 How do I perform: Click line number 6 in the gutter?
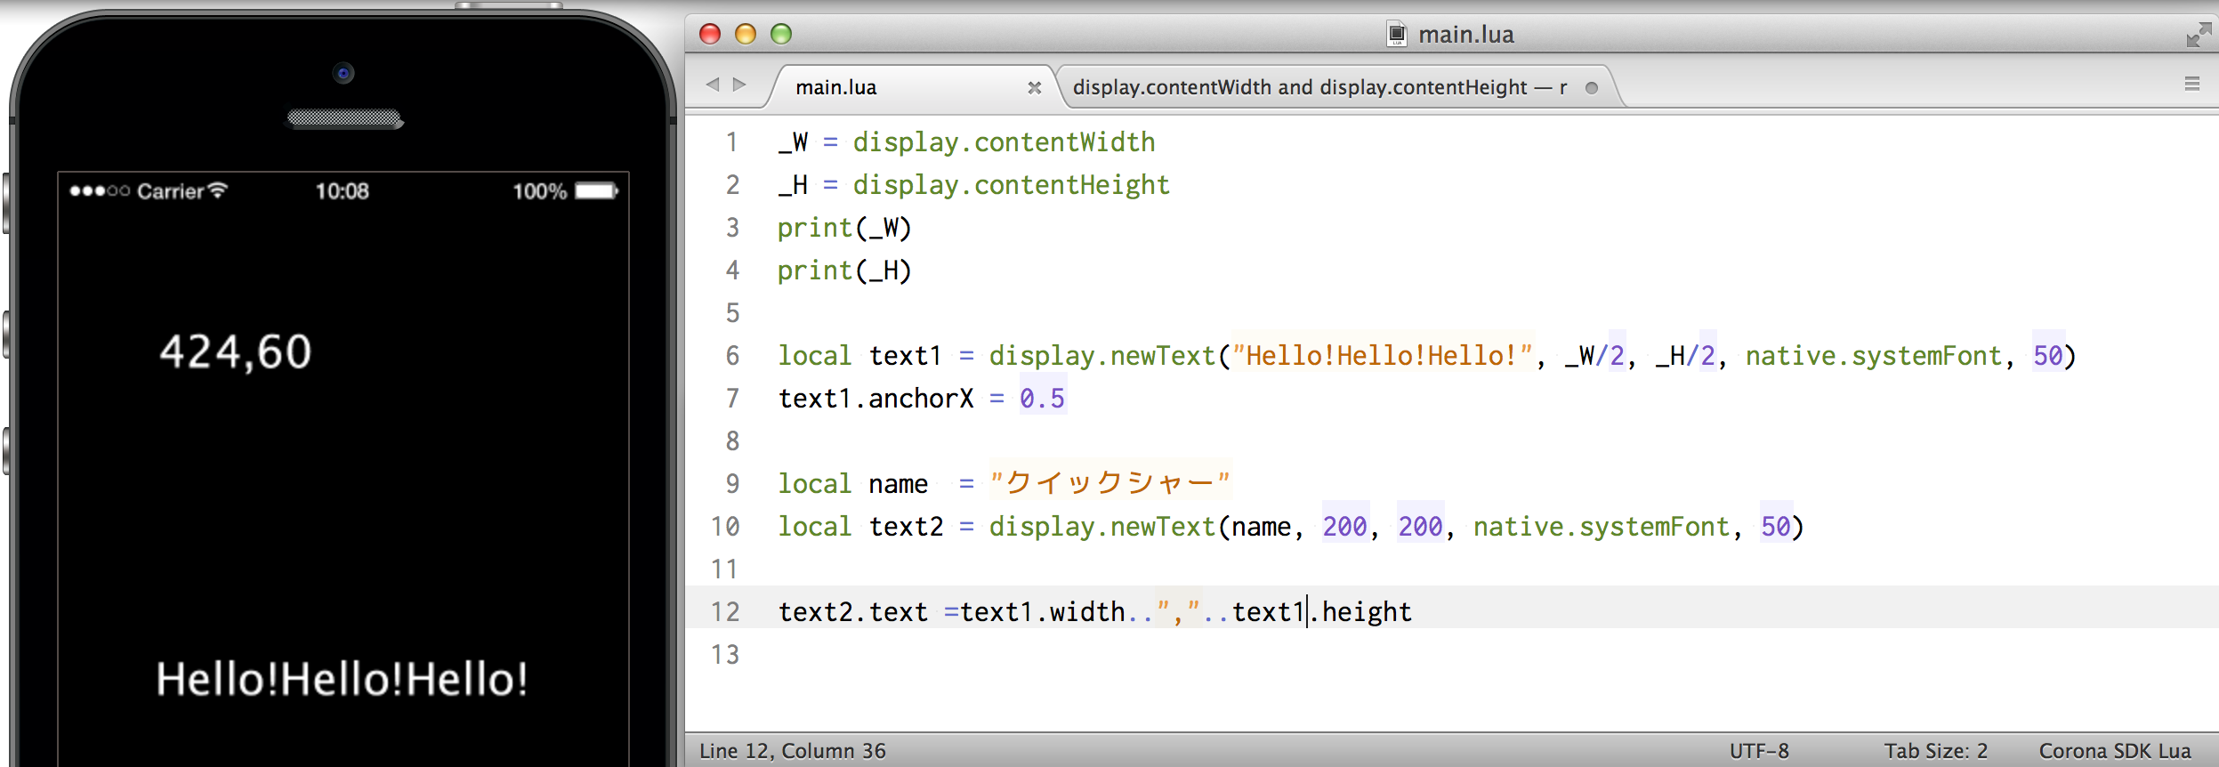(x=732, y=356)
